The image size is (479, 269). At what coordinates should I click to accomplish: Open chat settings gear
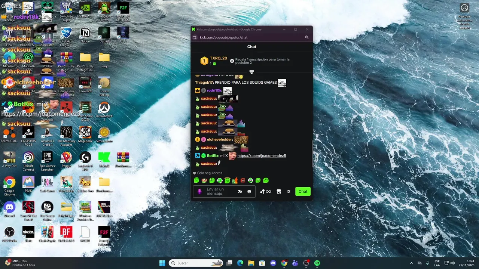(289, 192)
